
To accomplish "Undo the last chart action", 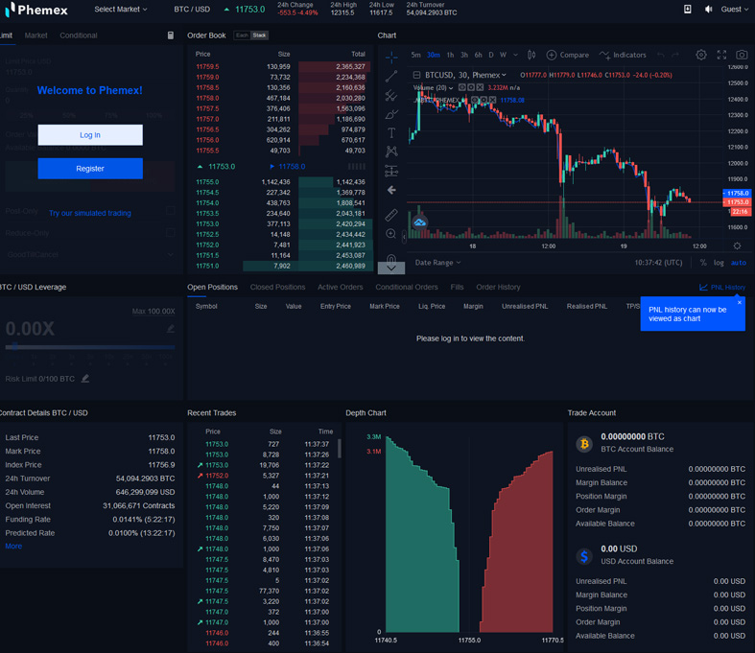I will [661, 56].
